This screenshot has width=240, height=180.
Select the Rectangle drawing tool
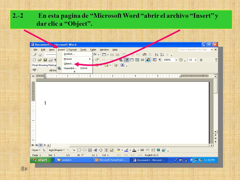click(79, 150)
